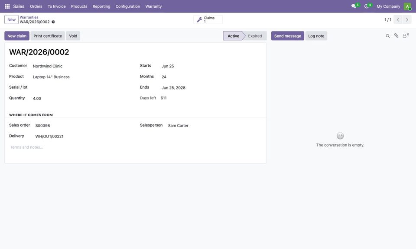Open the record actions gear icon
Screen dimensions: 416x249
[x=53, y=22]
